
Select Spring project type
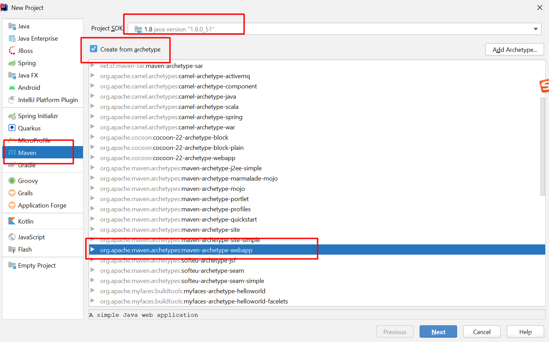tap(43, 63)
